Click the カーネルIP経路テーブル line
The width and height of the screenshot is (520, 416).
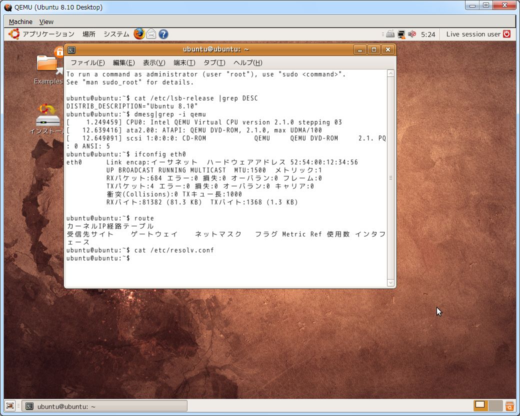[x=110, y=226]
